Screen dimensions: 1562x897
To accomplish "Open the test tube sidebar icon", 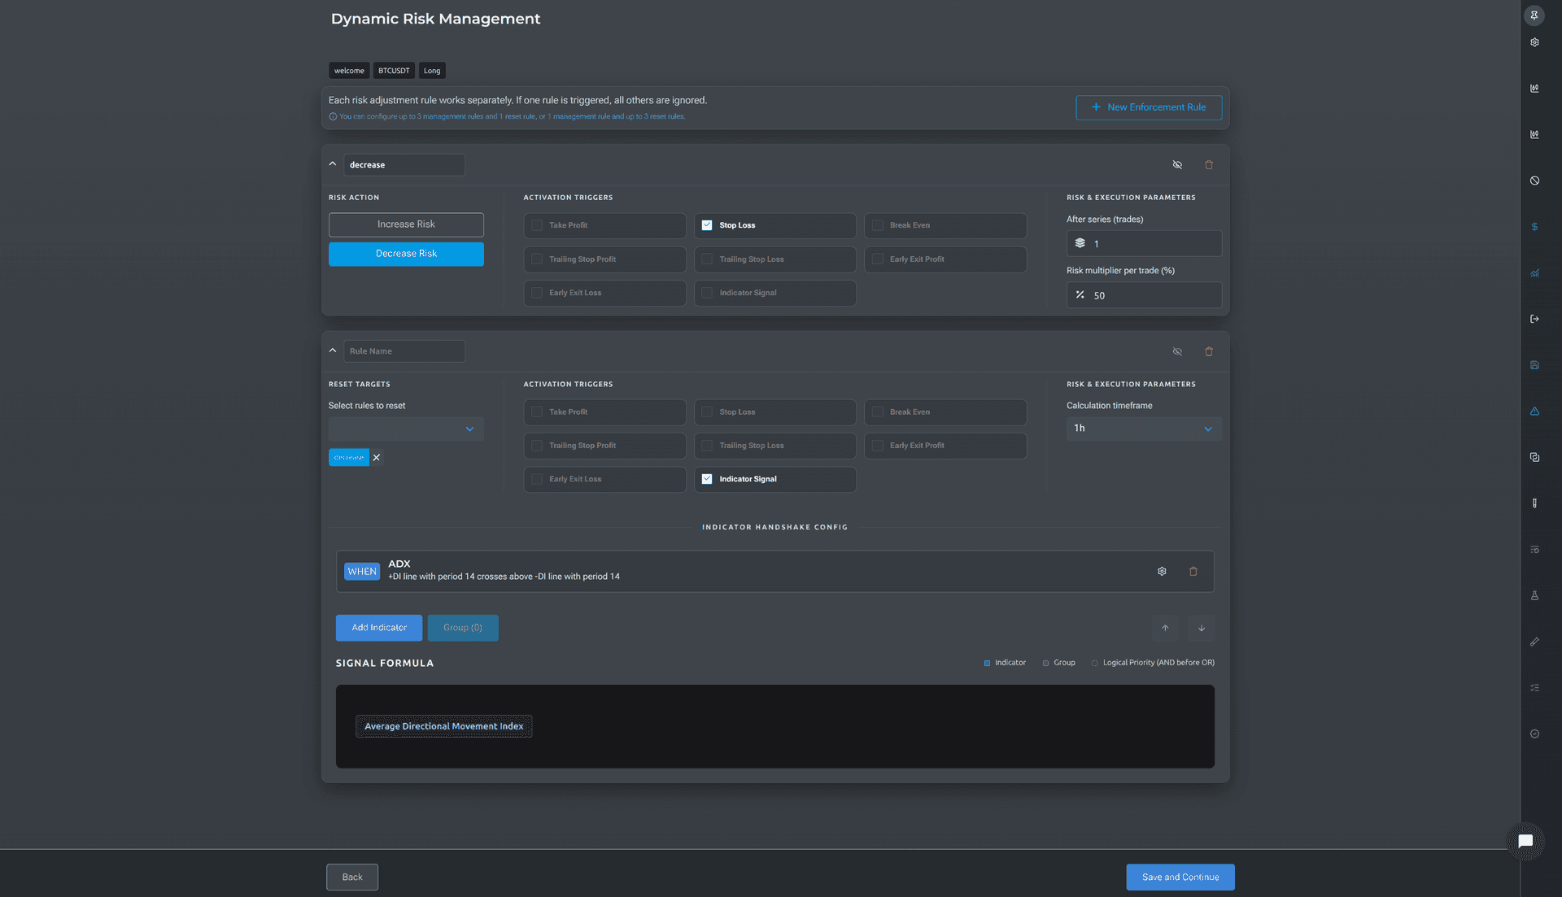I will pyautogui.click(x=1534, y=503).
